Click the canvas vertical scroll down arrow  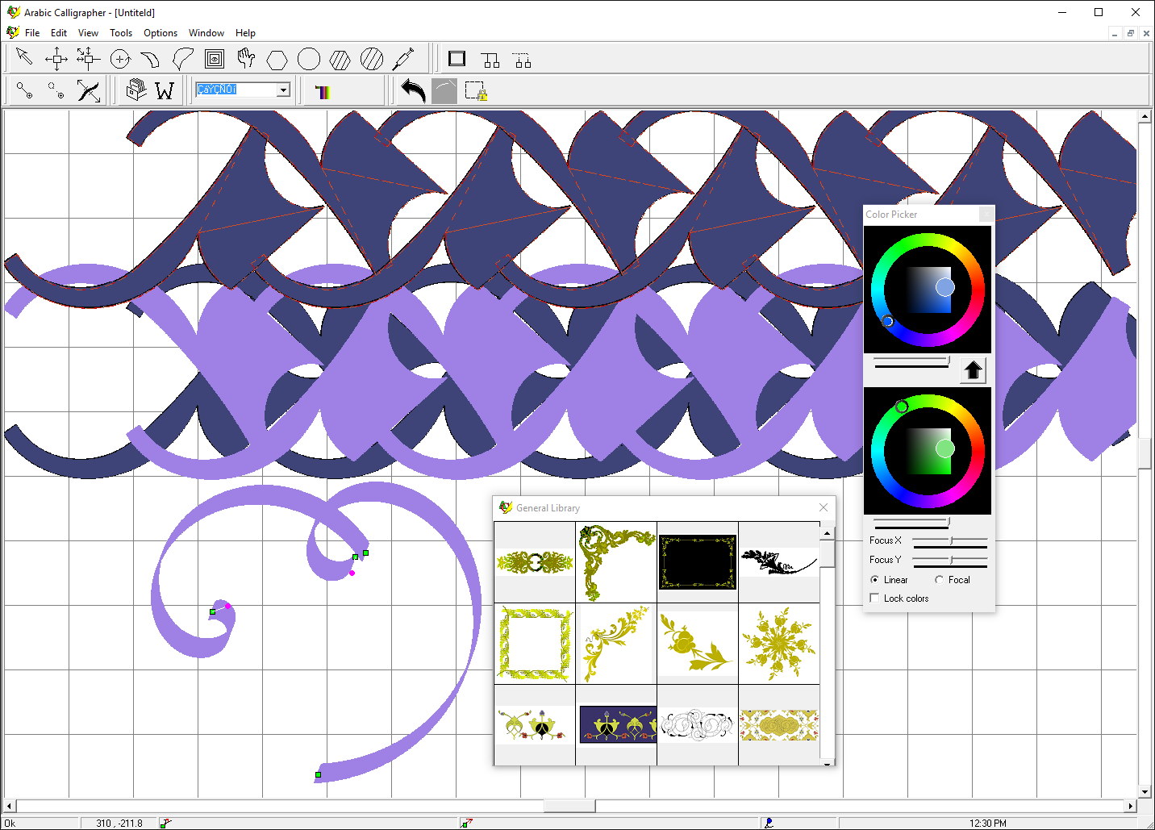click(x=1145, y=792)
